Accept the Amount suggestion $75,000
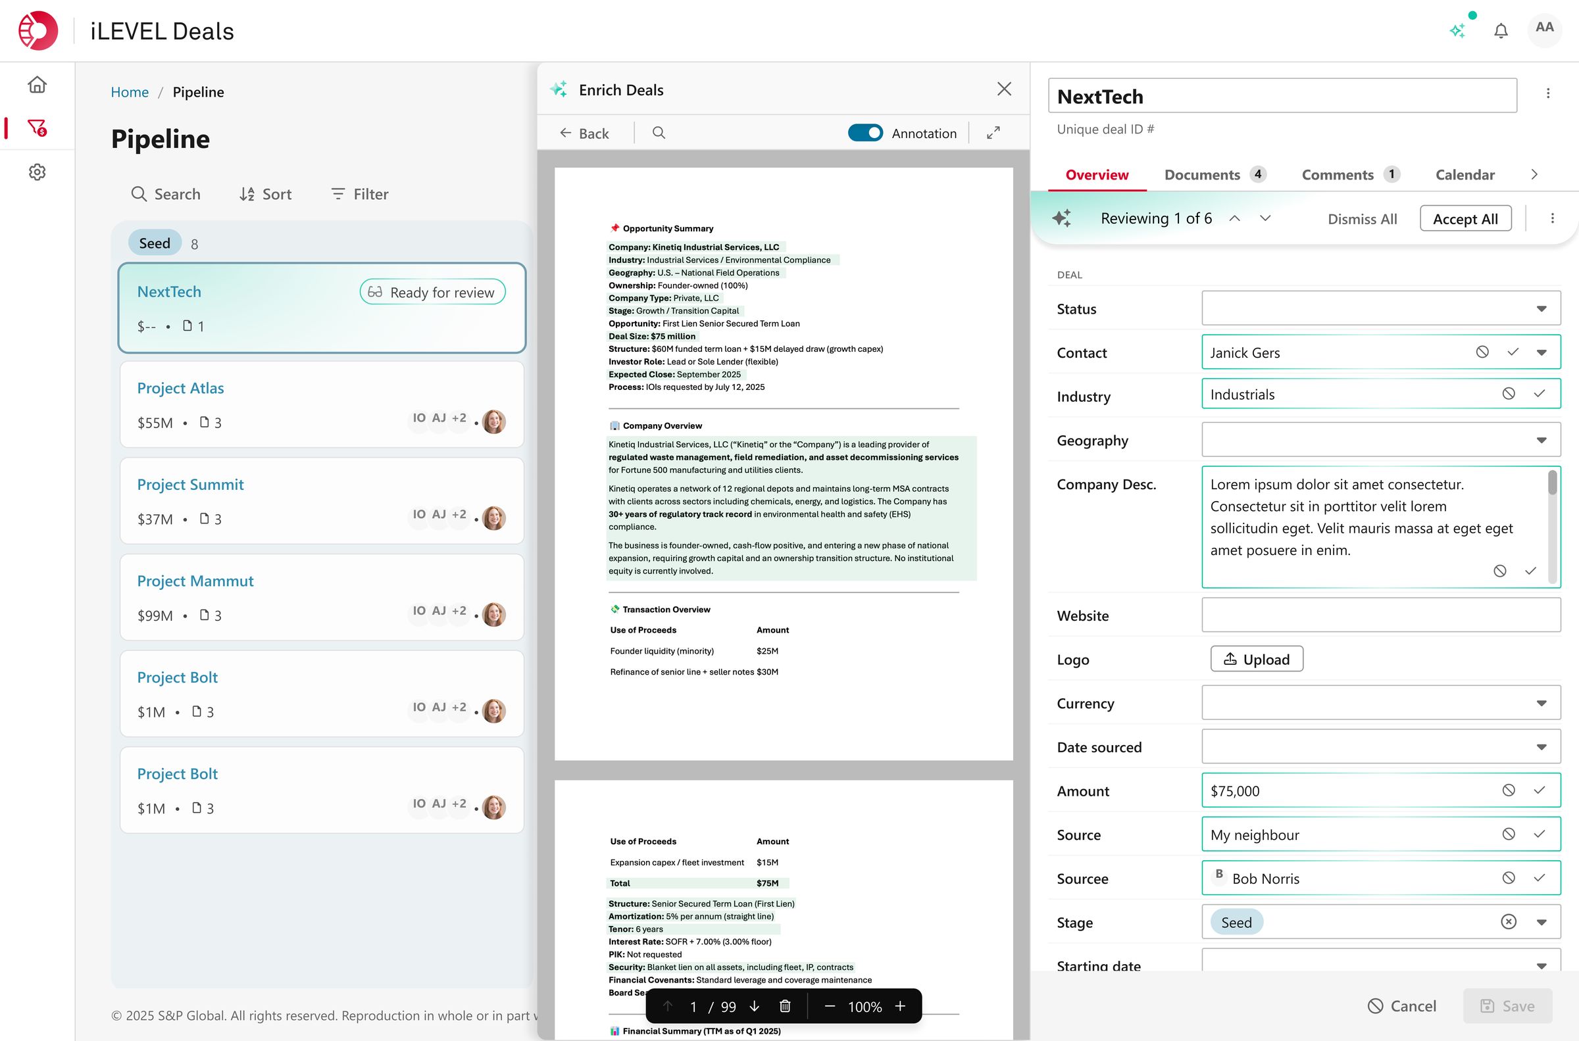The image size is (1579, 1041). [1539, 790]
